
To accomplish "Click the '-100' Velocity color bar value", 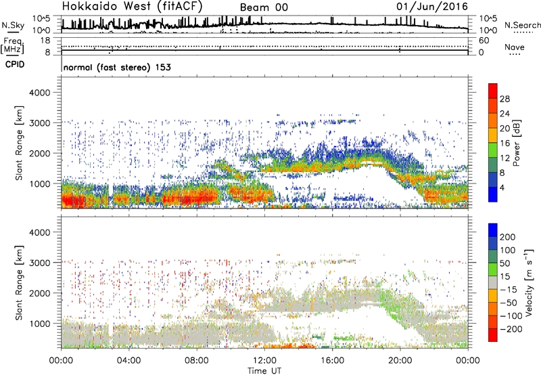I will coord(511,316).
